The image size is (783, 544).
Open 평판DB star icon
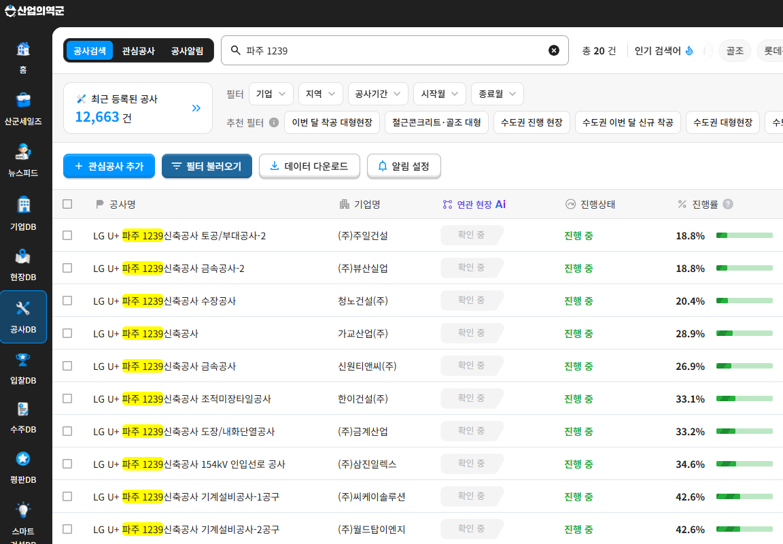tap(23, 458)
